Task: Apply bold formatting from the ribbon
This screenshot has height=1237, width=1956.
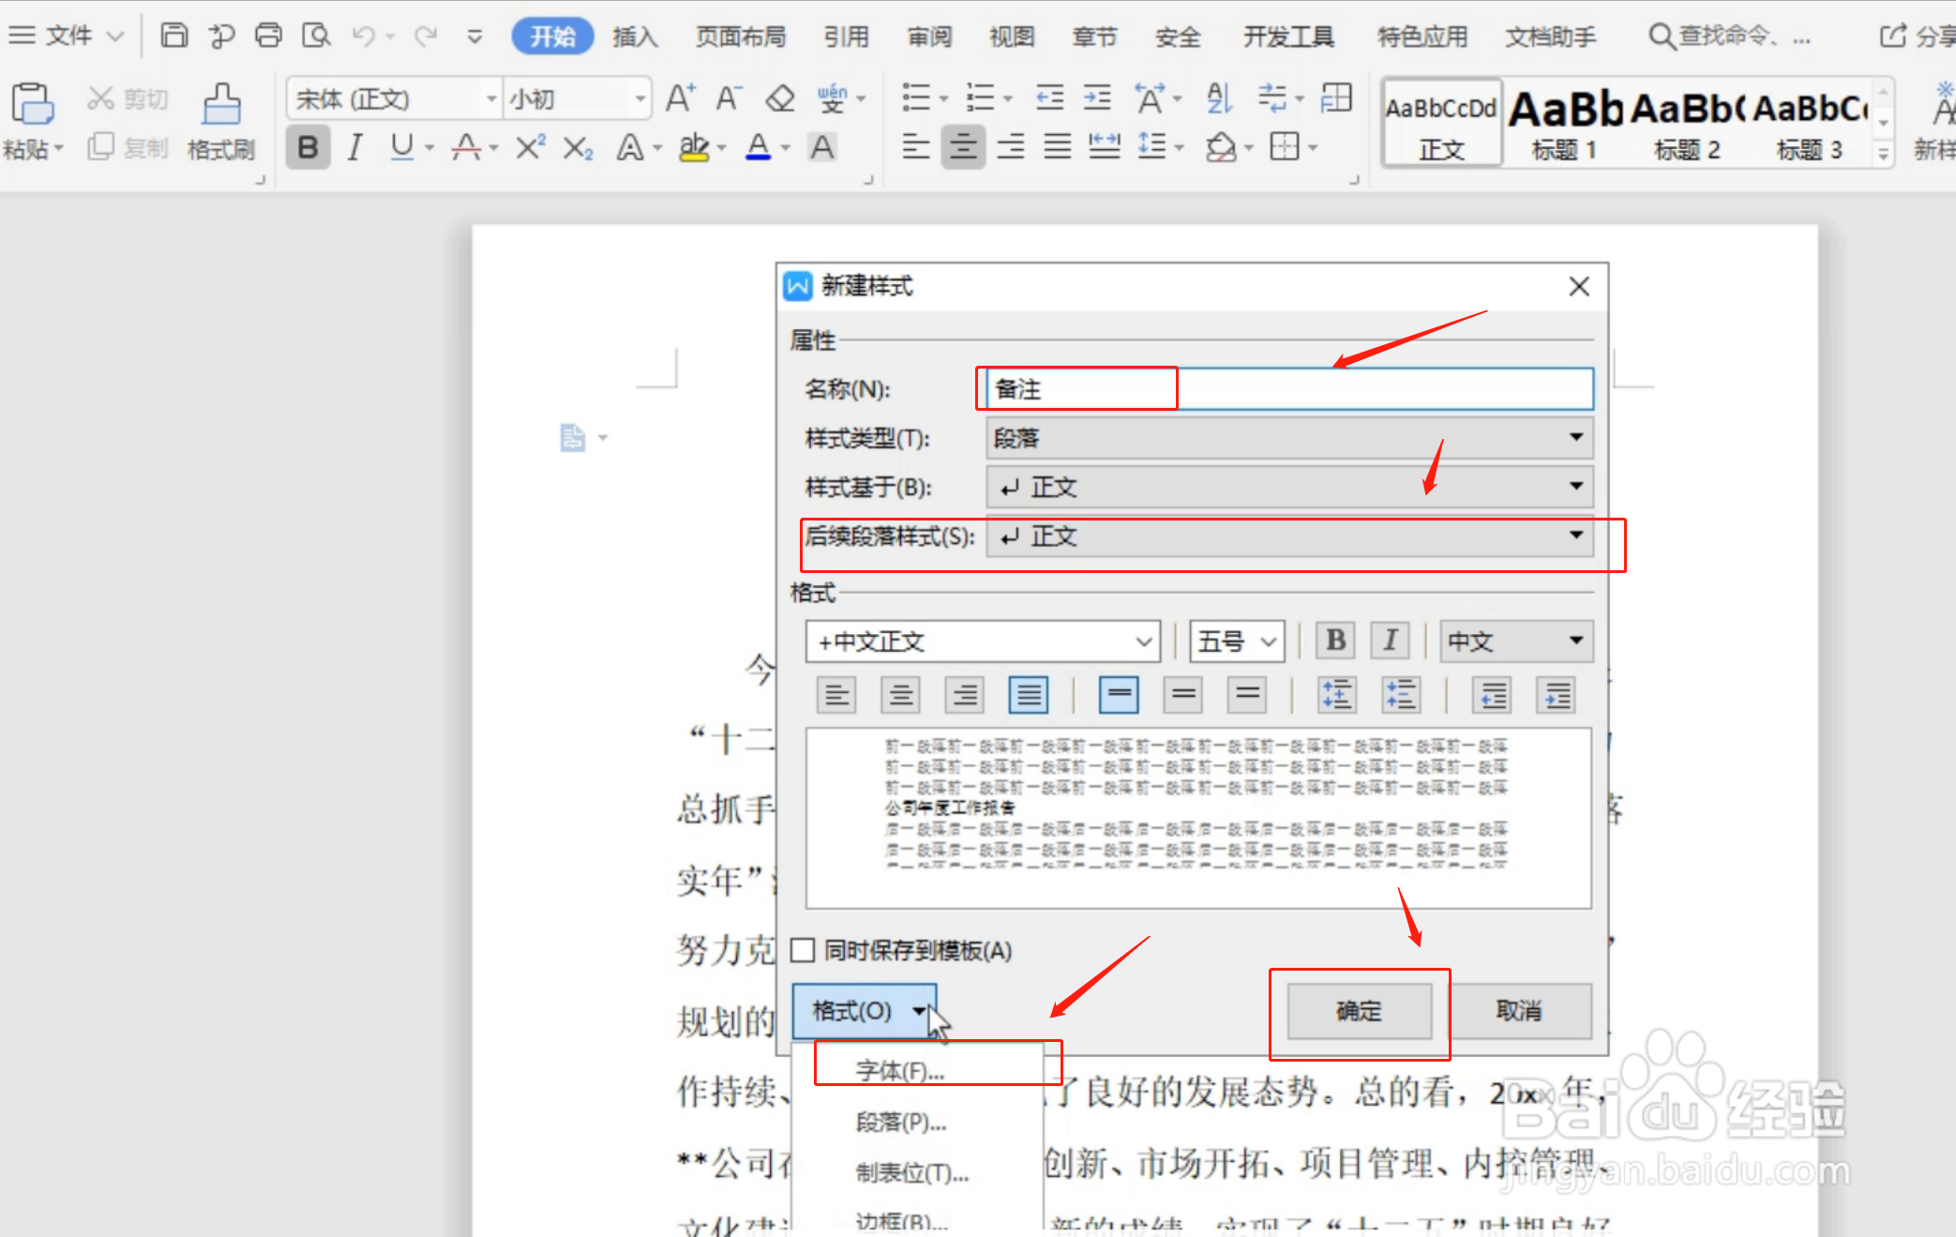Action: pos(308,146)
